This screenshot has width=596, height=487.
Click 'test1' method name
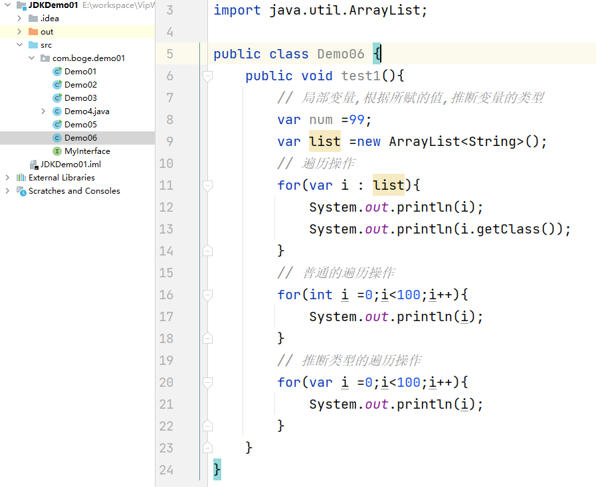tap(361, 76)
